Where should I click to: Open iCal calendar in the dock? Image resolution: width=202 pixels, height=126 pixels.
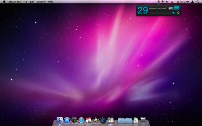coord(89,120)
